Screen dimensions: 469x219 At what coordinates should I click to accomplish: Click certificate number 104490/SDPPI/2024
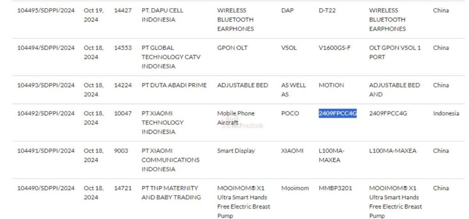pyautogui.click(x=46, y=188)
